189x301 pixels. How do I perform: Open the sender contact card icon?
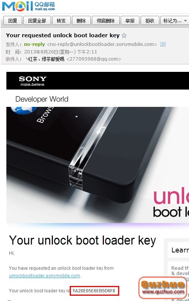click(x=163, y=44)
